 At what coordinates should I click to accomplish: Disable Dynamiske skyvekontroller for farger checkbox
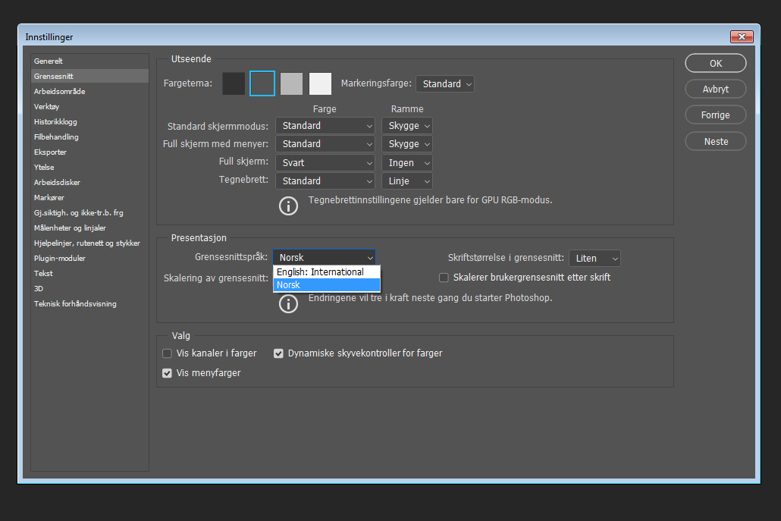point(278,353)
